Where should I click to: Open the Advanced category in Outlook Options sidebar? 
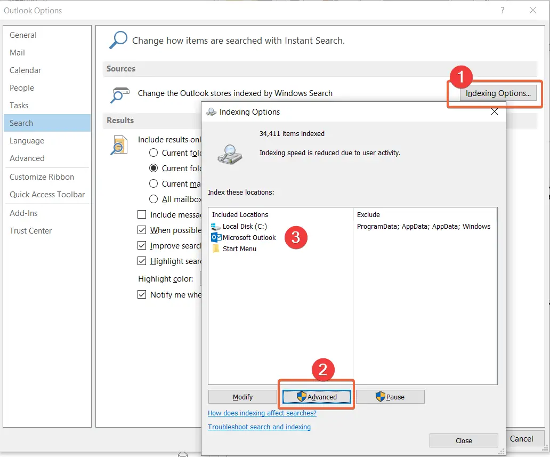47,158
